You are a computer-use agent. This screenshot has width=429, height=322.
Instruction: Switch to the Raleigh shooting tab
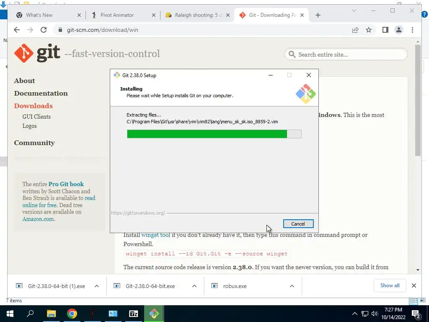pyautogui.click(x=198, y=15)
